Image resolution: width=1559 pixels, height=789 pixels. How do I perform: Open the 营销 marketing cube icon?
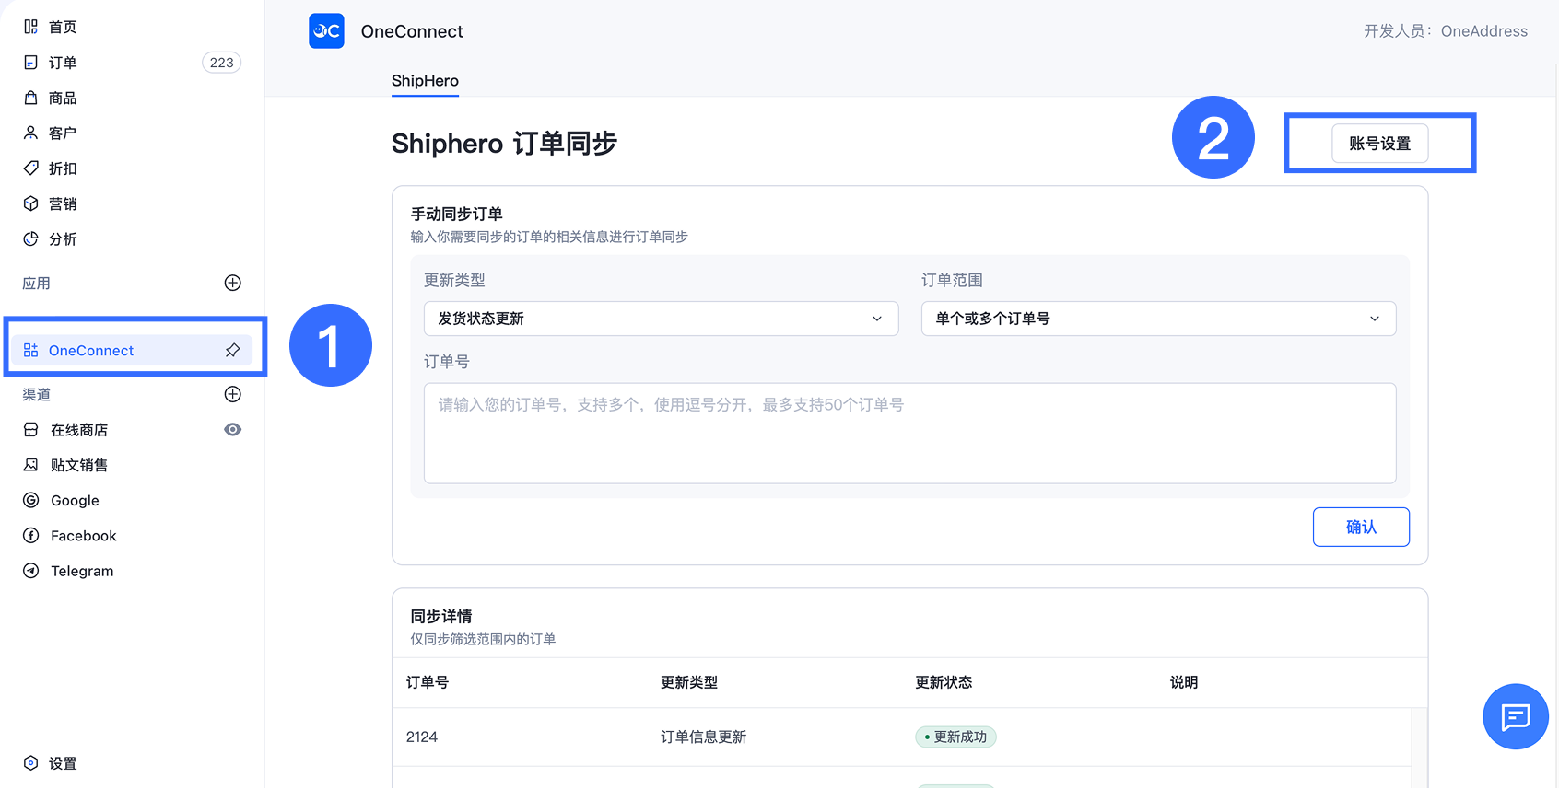[x=30, y=203]
